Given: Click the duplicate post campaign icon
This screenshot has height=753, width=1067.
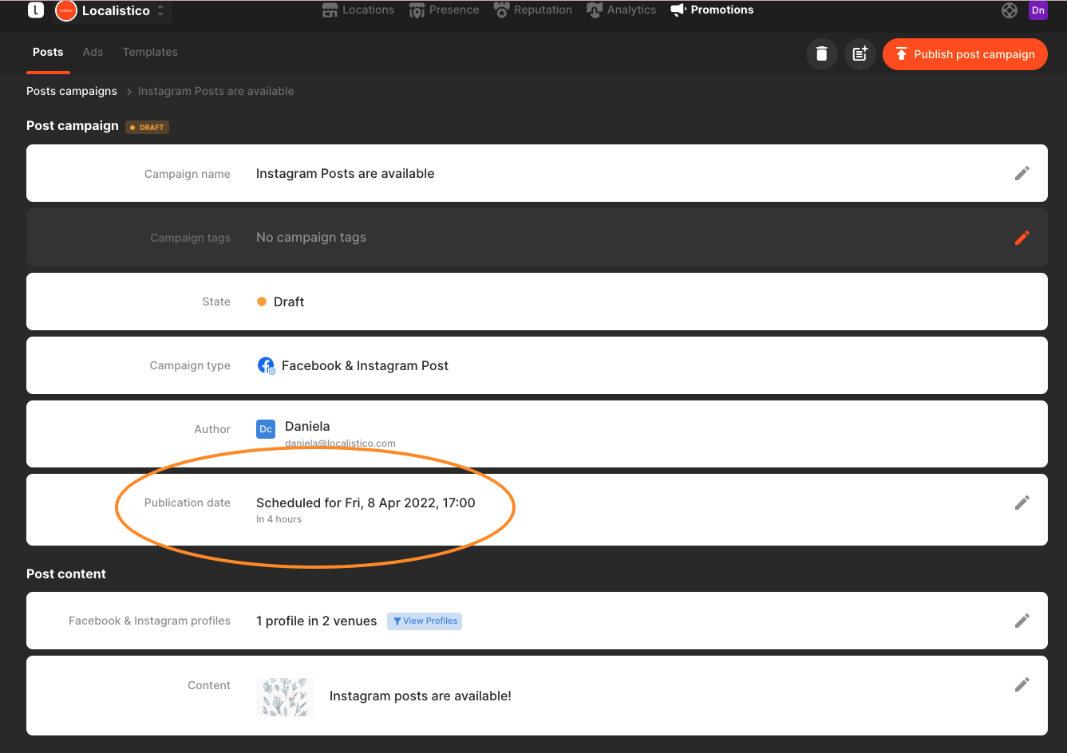Looking at the screenshot, I should tap(860, 54).
